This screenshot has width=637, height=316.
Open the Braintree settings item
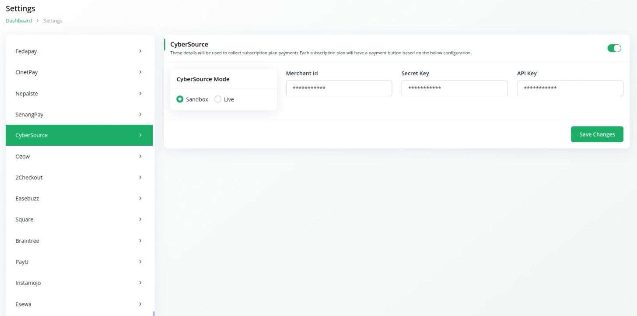click(79, 241)
